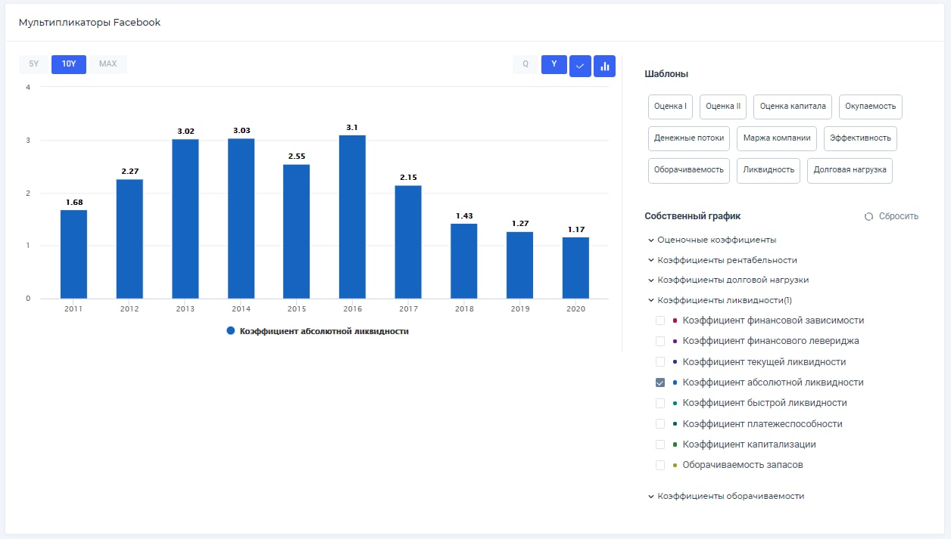Image resolution: width=951 pixels, height=539 pixels.
Task: Apply the Маржа компании template
Action: pos(777,138)
